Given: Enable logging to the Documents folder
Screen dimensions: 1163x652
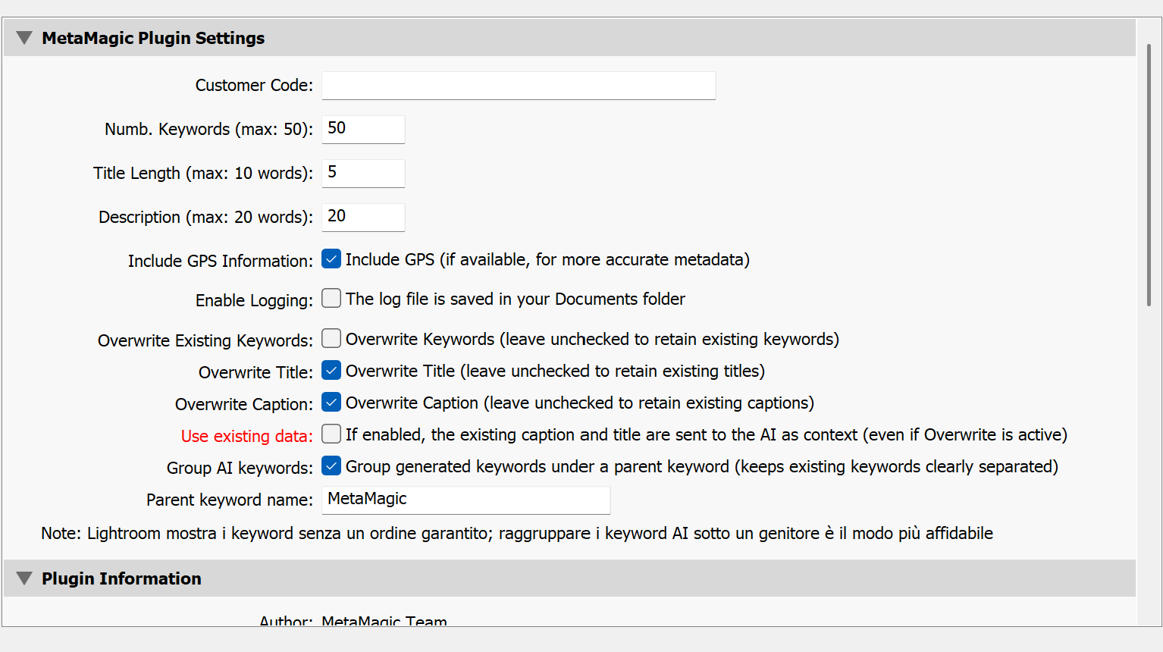Looking at the screenshot, I should click(x=331, y=298).
